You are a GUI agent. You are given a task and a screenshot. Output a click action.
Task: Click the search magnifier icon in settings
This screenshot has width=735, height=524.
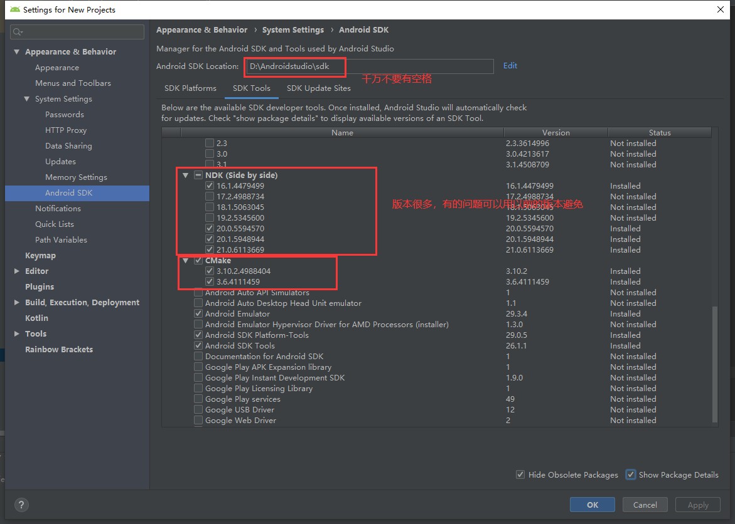point(18,32)
